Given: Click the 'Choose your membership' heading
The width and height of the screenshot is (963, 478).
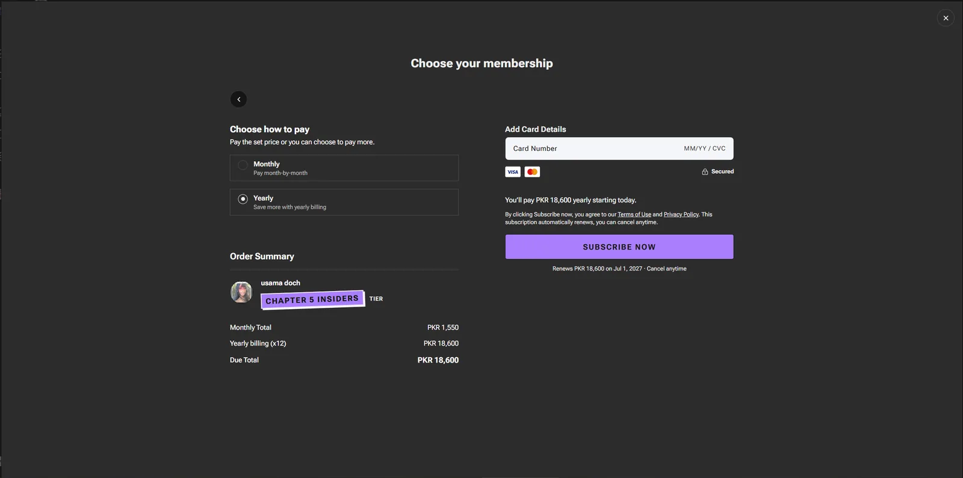Looking at the screenshot, I should (482, 63).
